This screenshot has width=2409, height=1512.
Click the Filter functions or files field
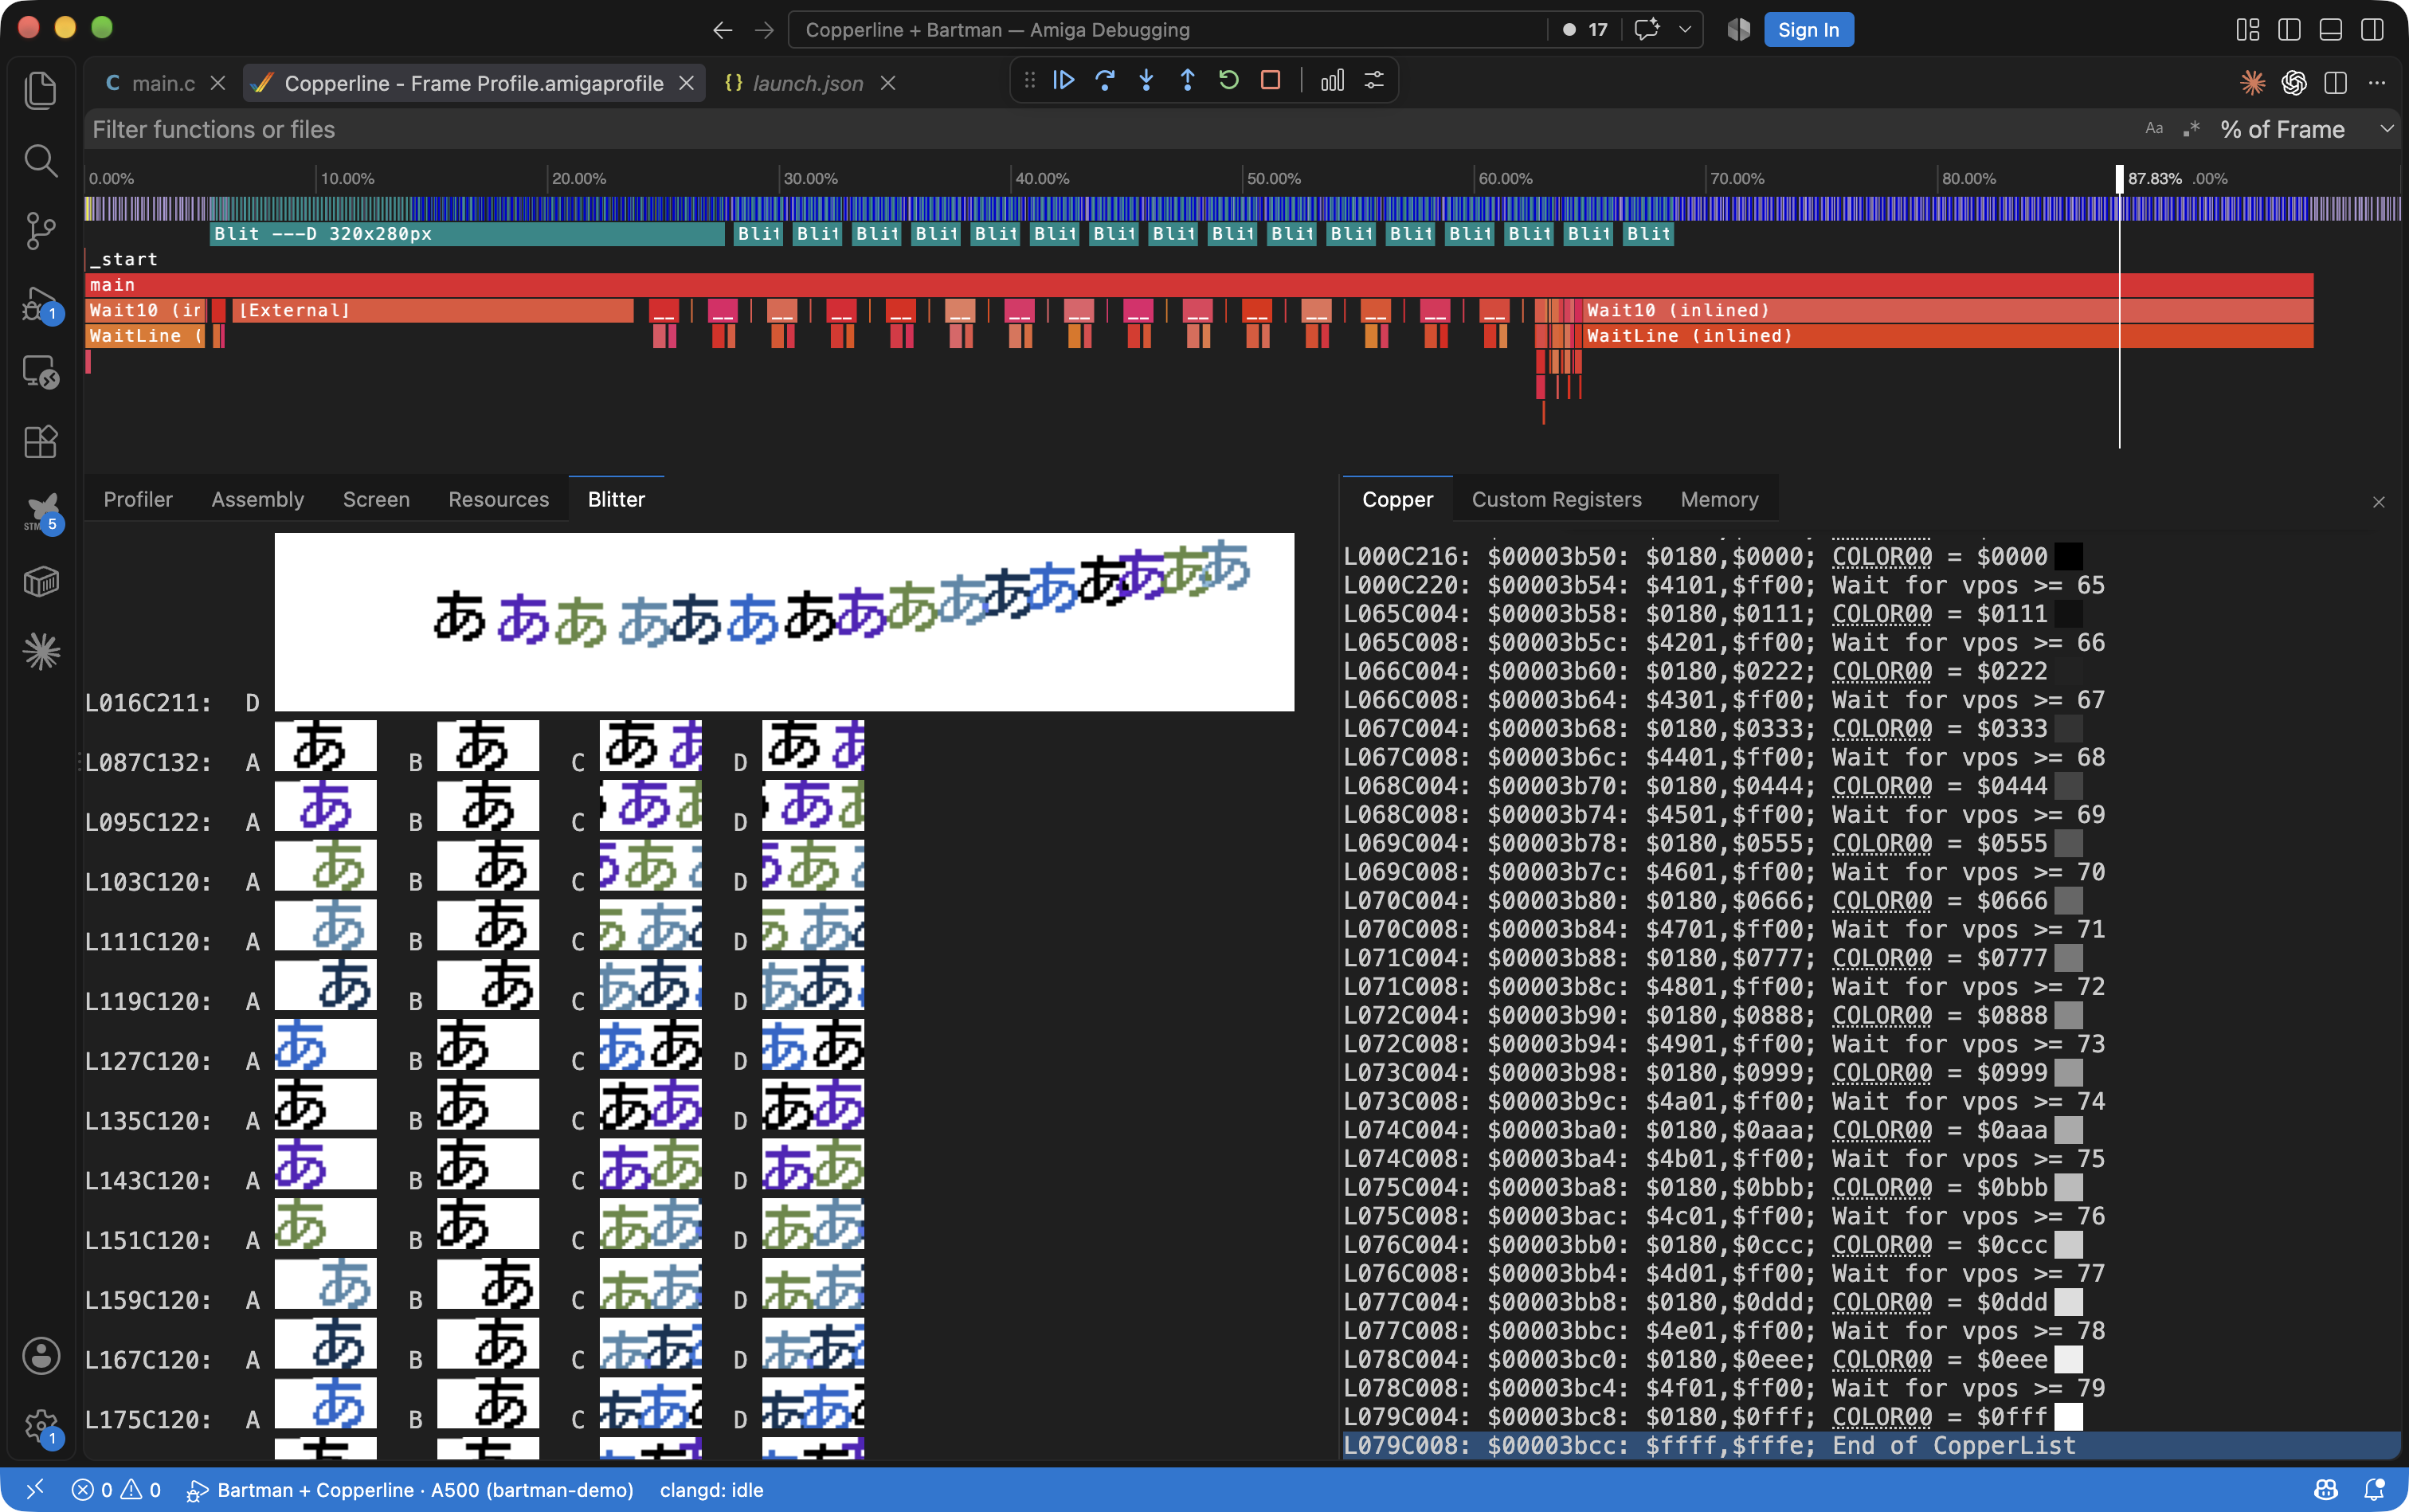1110,129
